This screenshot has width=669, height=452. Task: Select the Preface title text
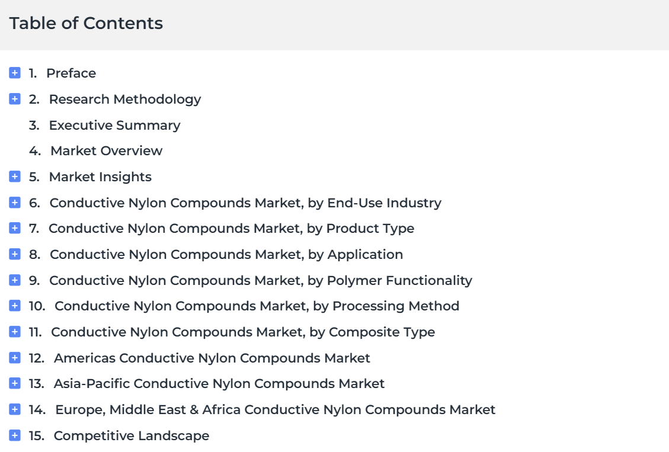[x=71, y=73]
